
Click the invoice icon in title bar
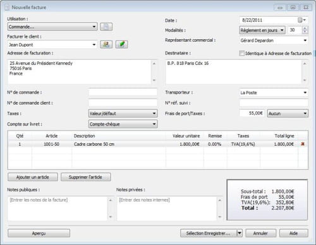click(7, 8)
